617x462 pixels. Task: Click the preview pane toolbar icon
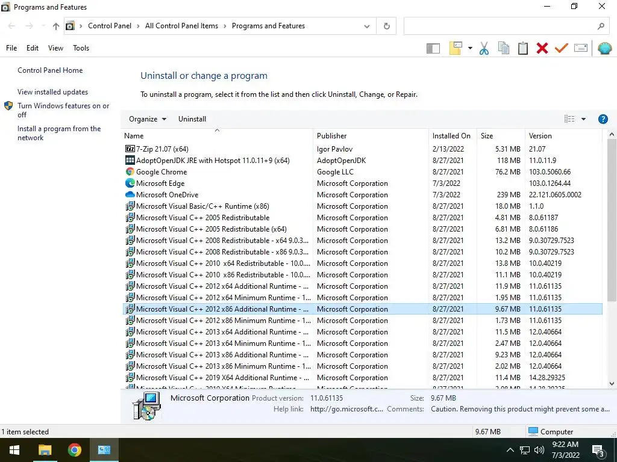tap(433, 48)
